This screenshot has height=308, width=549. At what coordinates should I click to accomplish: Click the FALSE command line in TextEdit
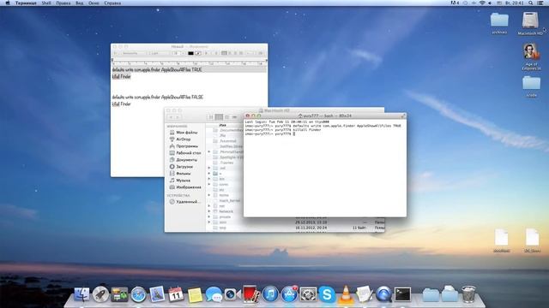158,97
